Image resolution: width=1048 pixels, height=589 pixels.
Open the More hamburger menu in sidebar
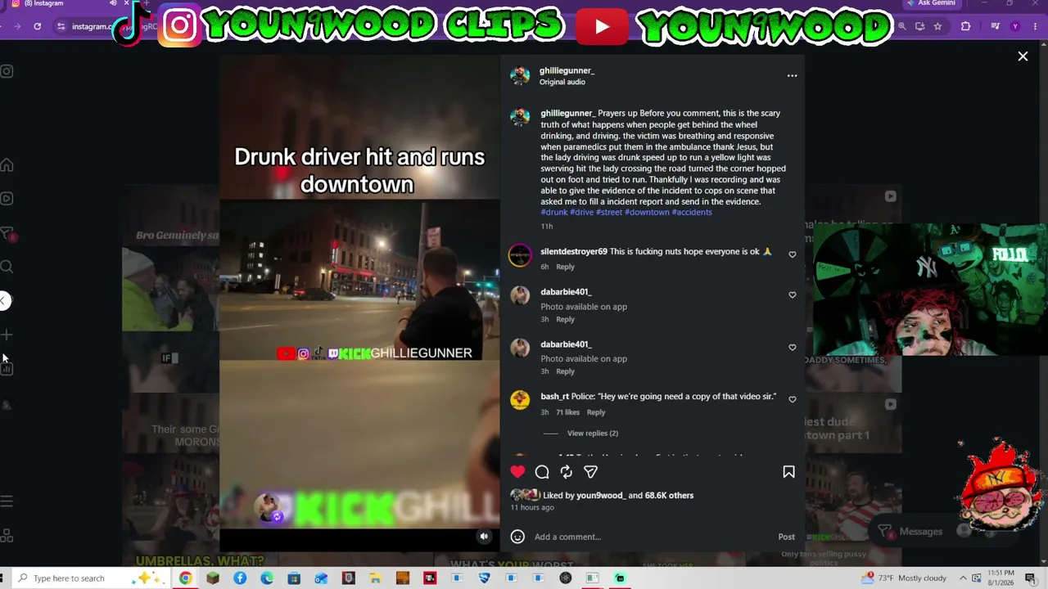click(7, 501)
